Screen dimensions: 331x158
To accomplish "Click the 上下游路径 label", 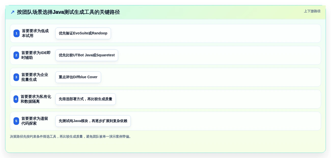I will (312, 11).
